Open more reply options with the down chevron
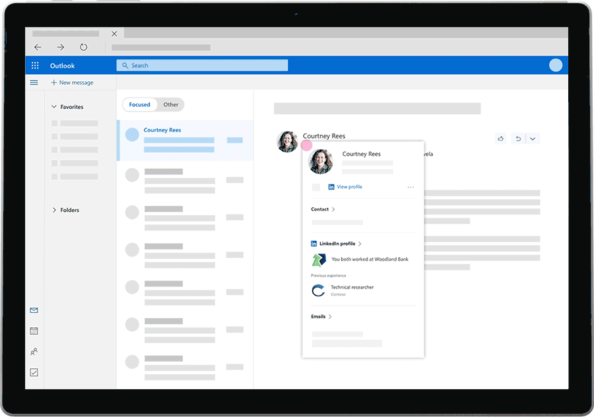Viewport: 594px width, 417px height. (x=533, y=139)
